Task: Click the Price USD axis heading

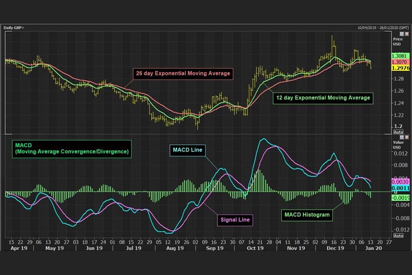Action: coord(398,41)
